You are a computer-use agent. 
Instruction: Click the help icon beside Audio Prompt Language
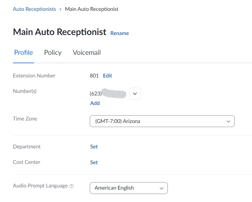coord(72,186)
